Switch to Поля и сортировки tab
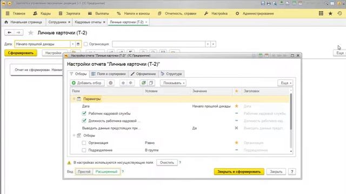This screenshot has height=194, width=346. [x=109, y=74]
